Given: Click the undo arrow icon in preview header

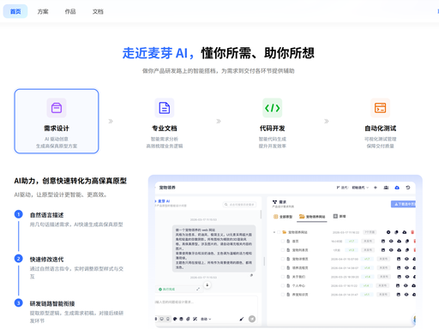Looking at the screenshot, I should [408, 188].
